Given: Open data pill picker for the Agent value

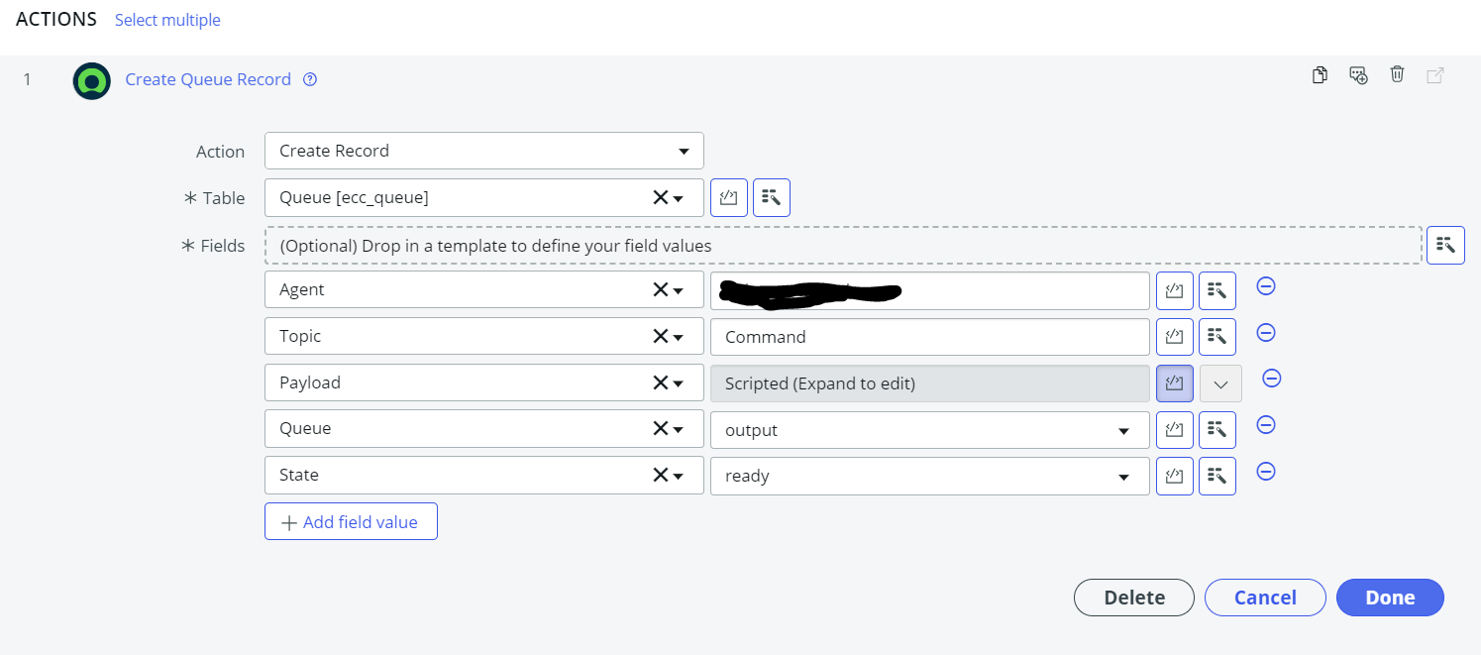Looking at the screenshot, I should coord(1217,290).
